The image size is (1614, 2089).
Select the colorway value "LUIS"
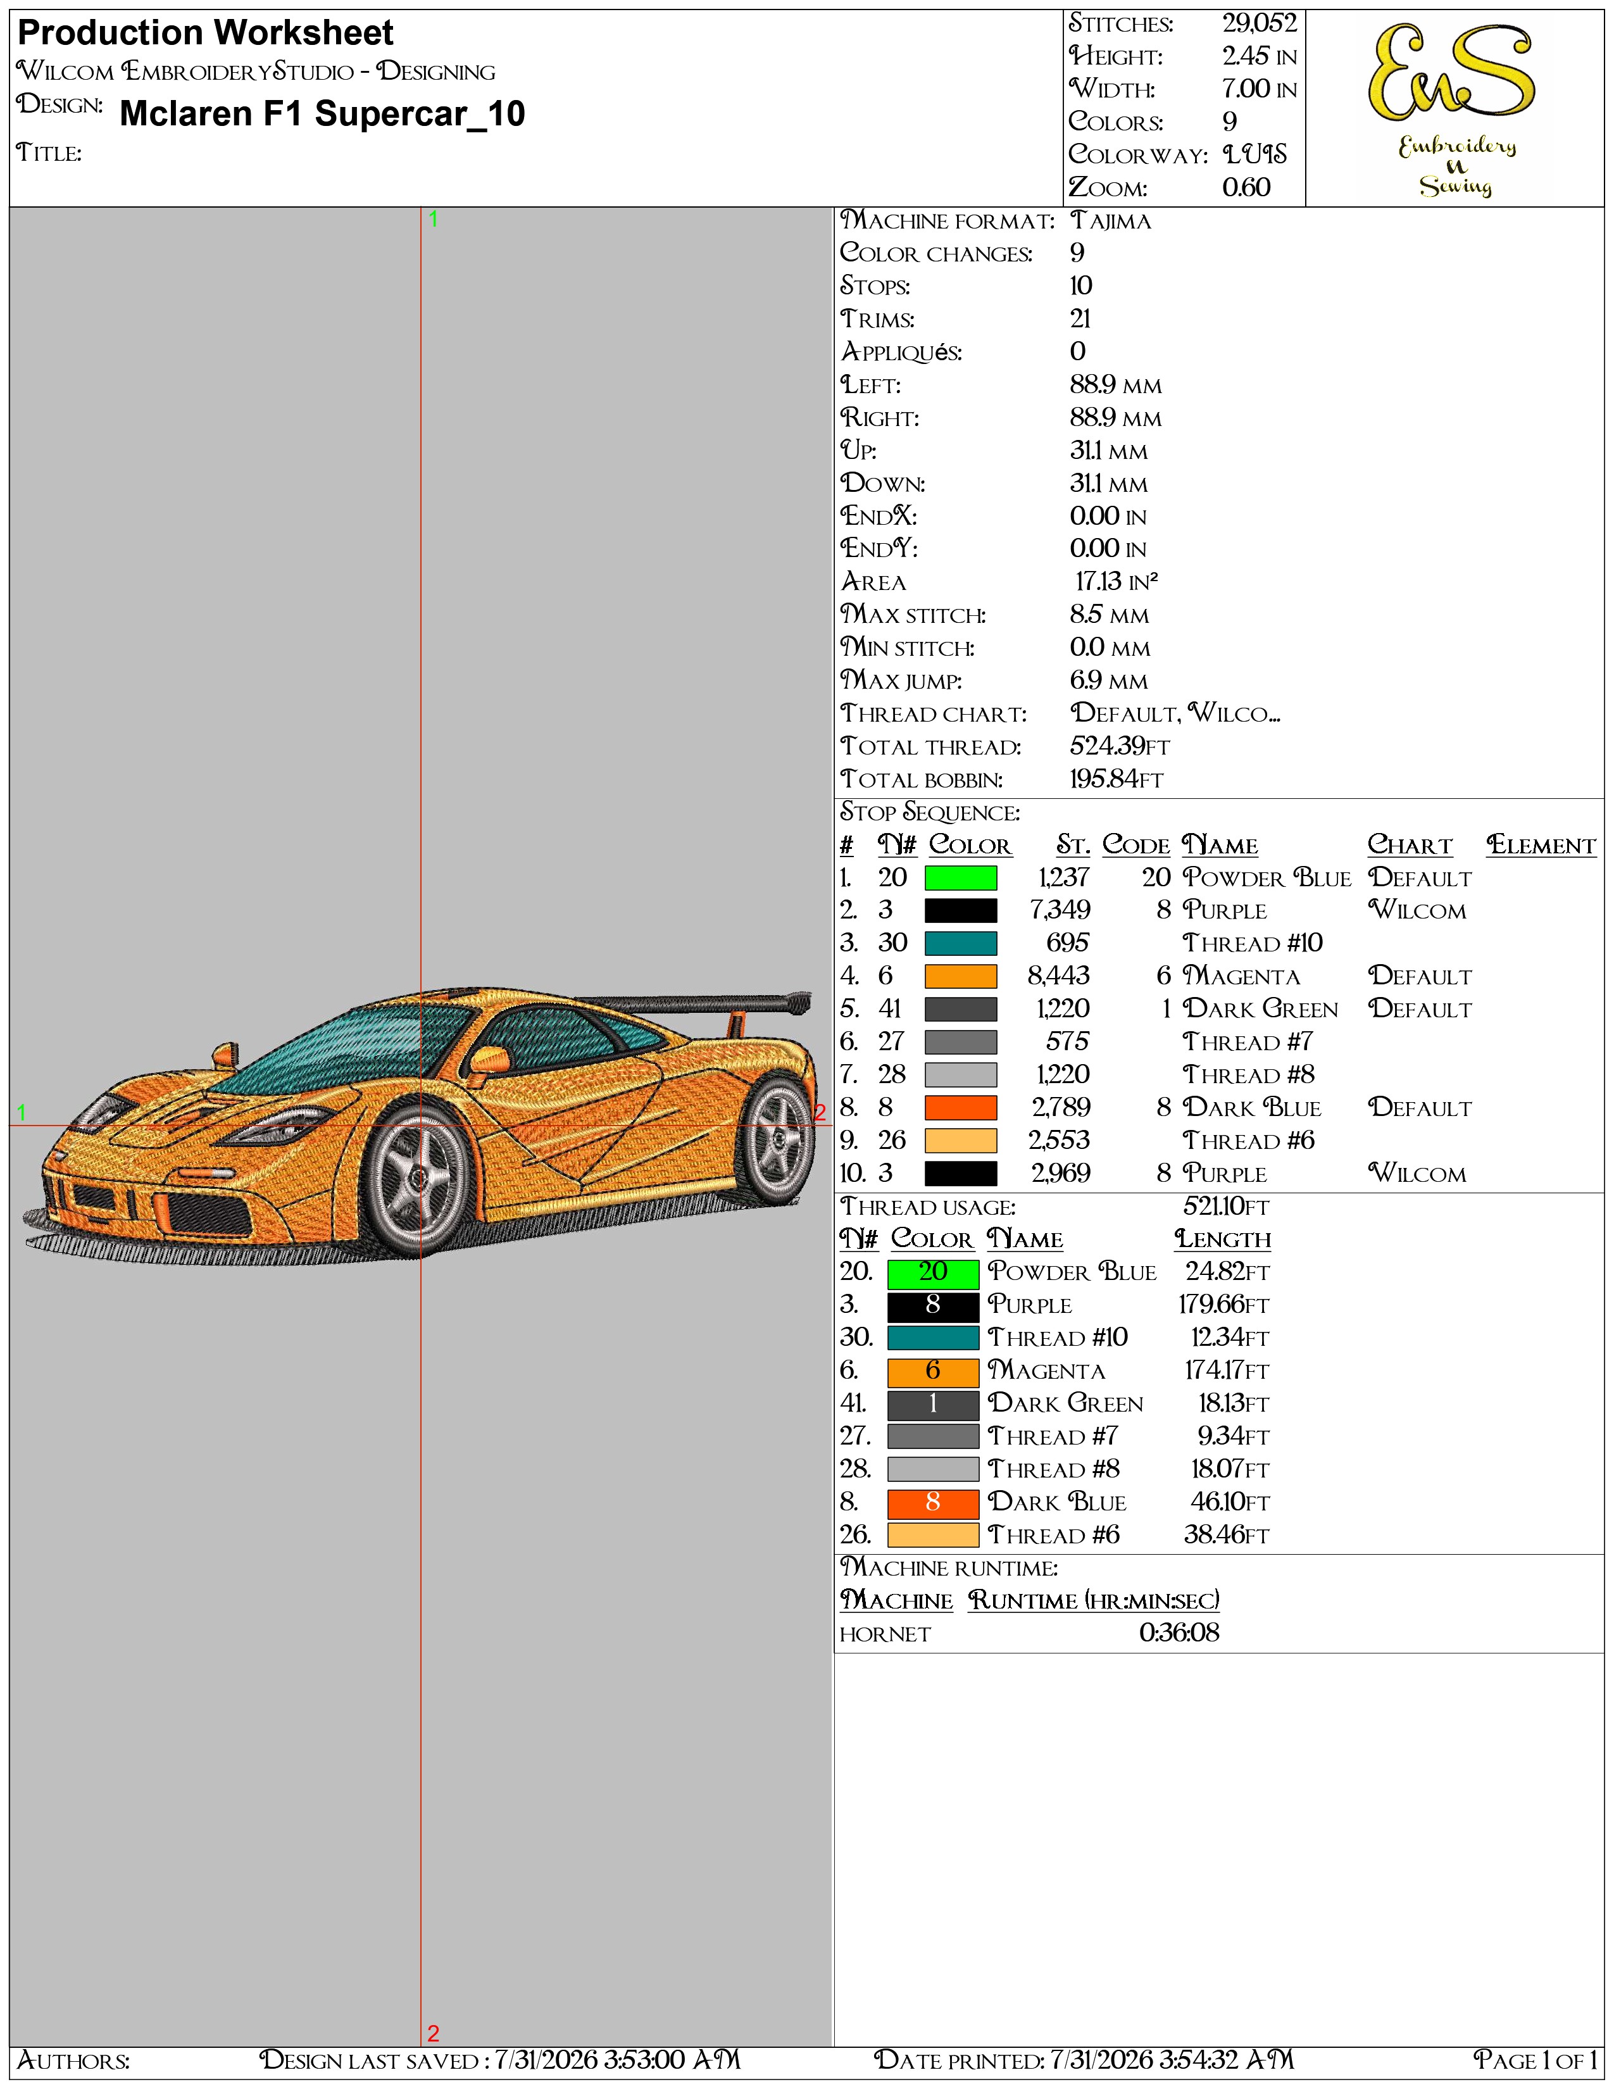coord(1254,154)
